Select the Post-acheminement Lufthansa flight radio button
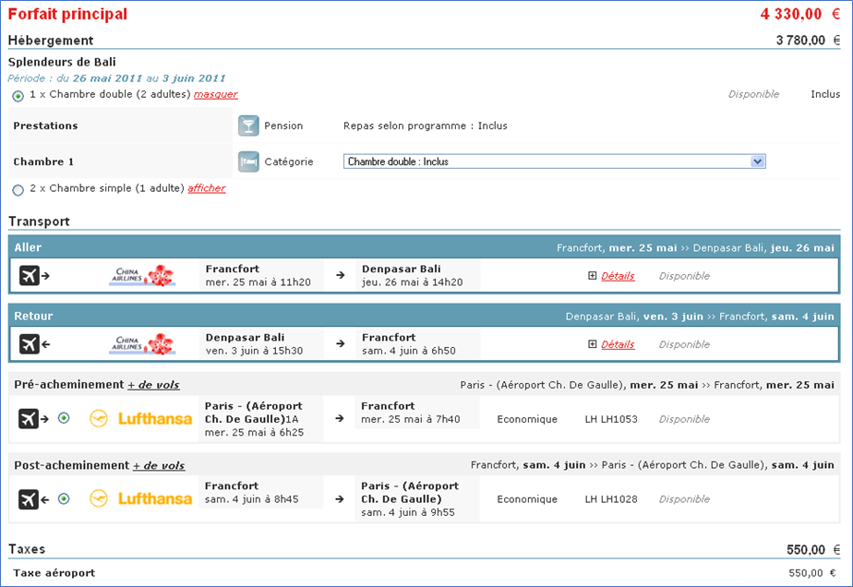This screenshot has width=853, height=587. [64, 499]
